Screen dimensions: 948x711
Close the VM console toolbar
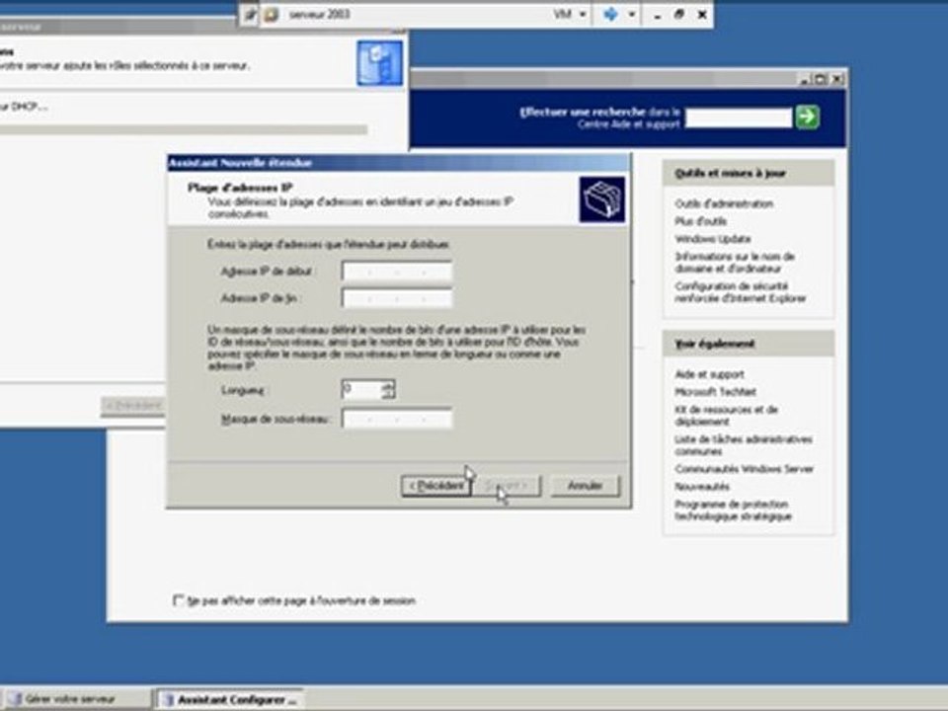pyautogui.click(x=701, y=14)
